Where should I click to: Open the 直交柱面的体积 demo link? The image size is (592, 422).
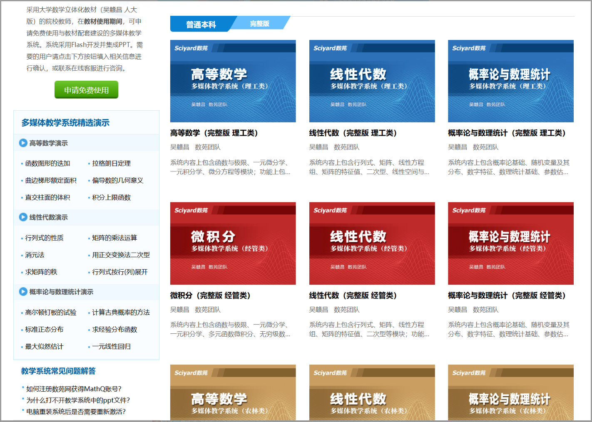[47, 198]
